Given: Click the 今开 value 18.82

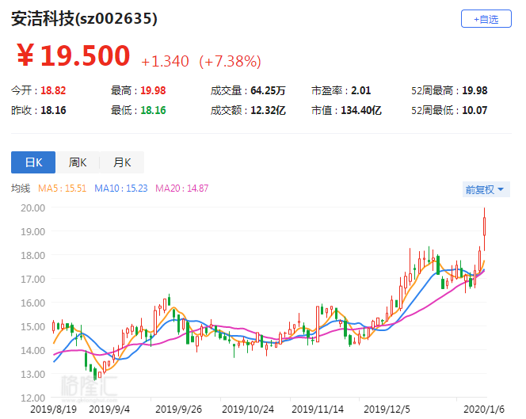Looking at the screenshot, I should point(53,90).
